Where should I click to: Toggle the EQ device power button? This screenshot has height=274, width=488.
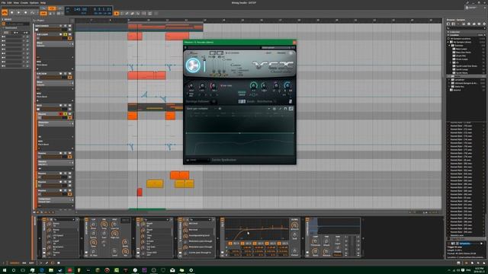(x=222, y=220)
